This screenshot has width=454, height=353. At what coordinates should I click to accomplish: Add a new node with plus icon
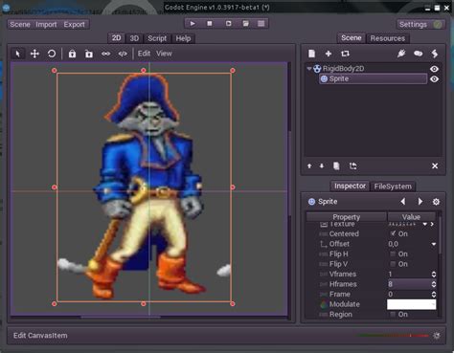point(329,54)
